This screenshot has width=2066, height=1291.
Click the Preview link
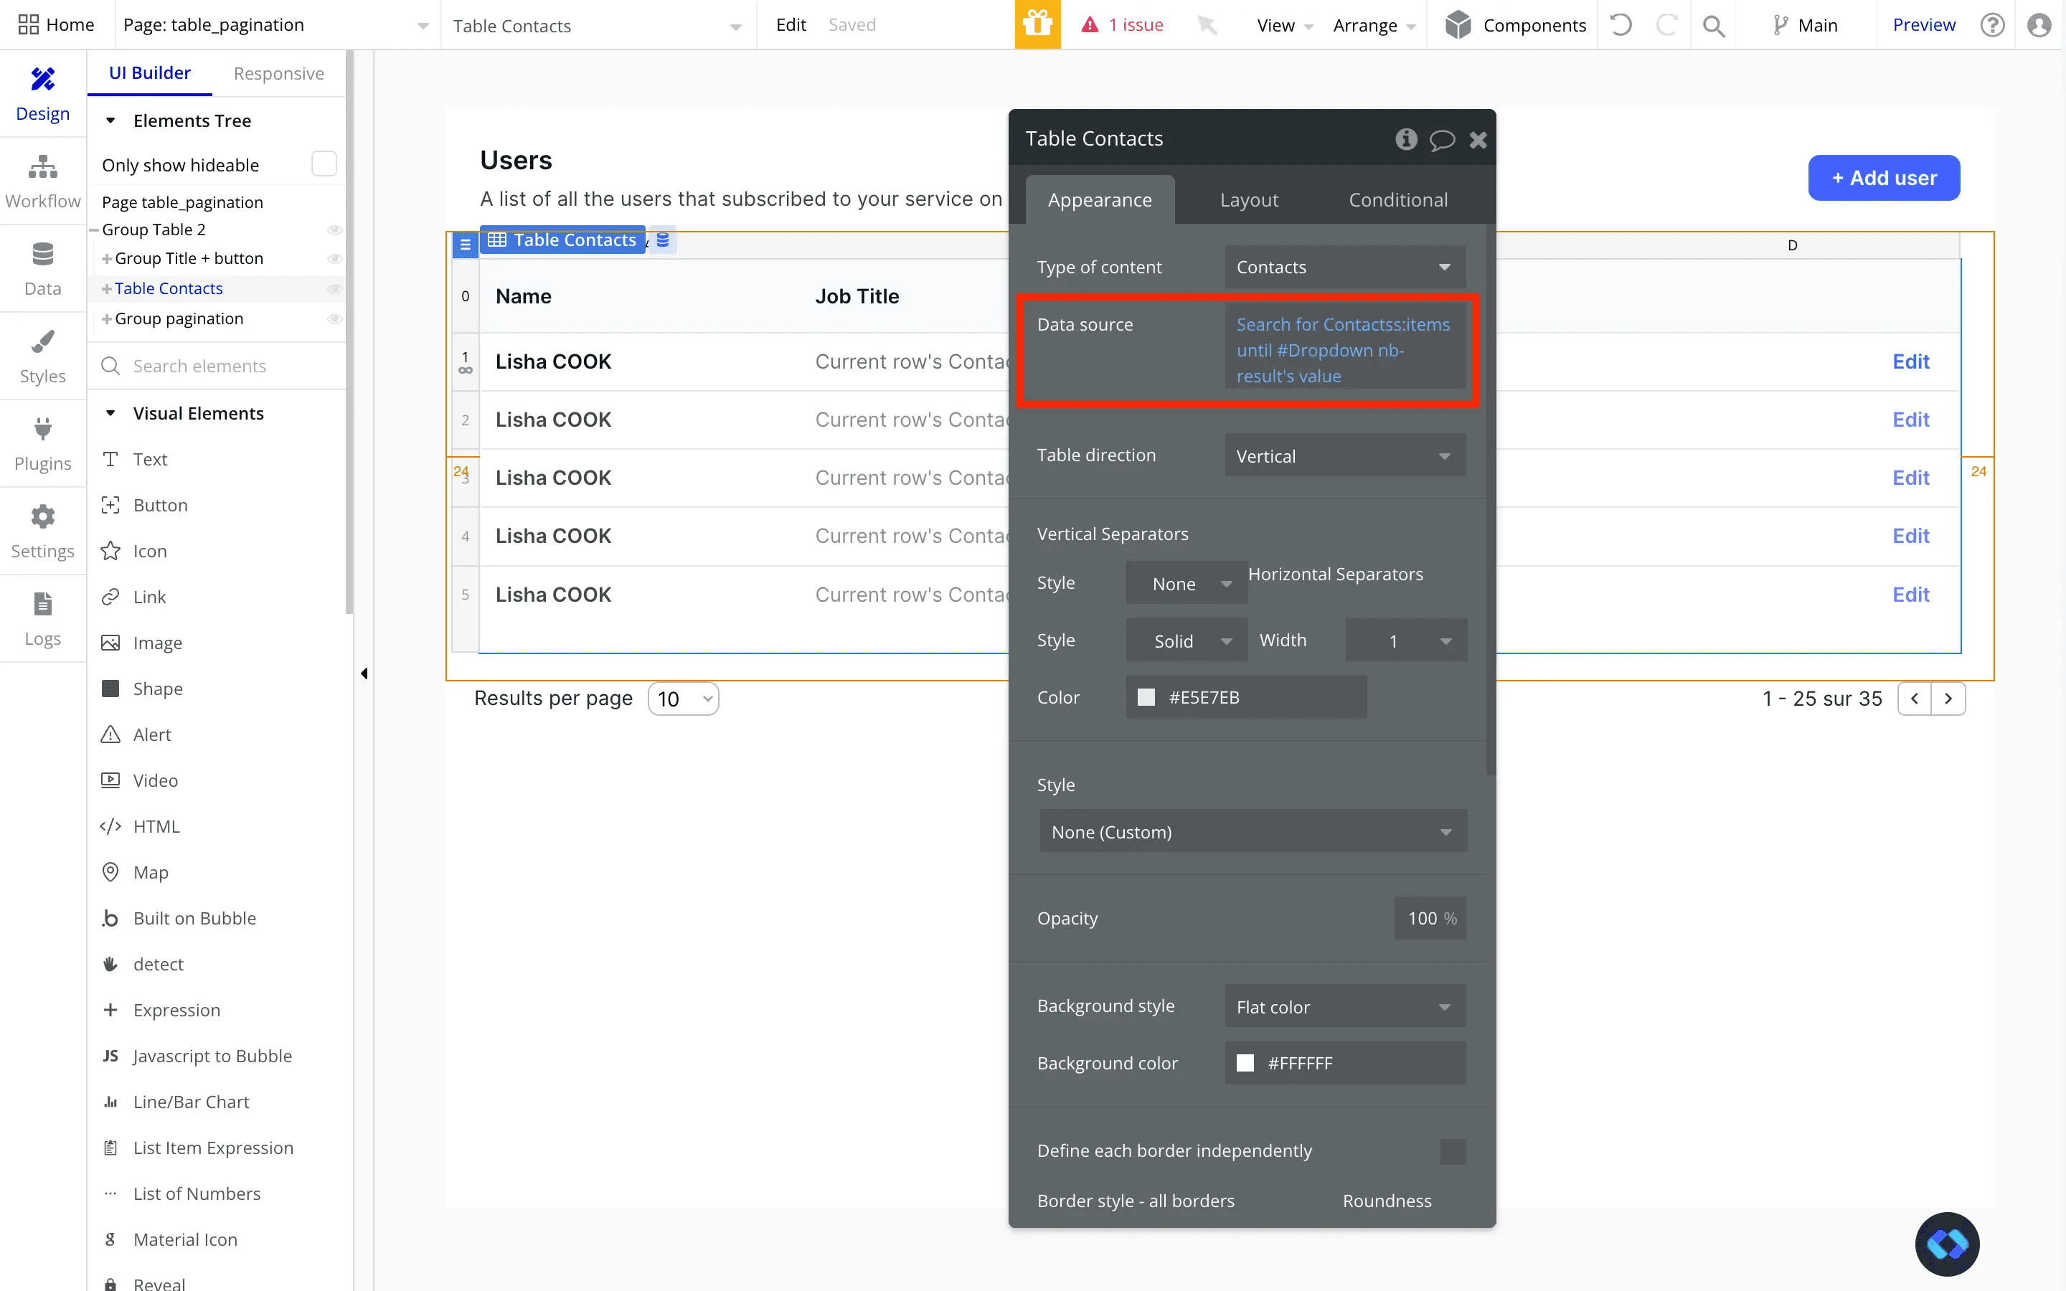tap(1923, 25)
